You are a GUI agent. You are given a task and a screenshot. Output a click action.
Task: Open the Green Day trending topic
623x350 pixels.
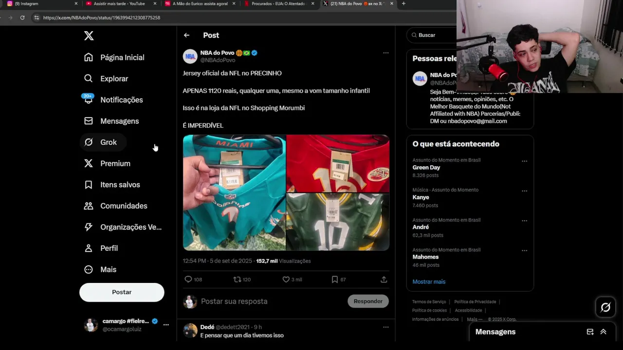click(x=426, y=168)
